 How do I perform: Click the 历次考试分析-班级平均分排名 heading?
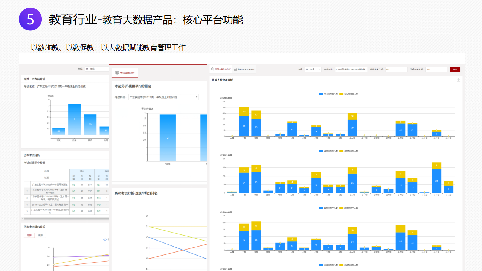click(x=136, y=193)
